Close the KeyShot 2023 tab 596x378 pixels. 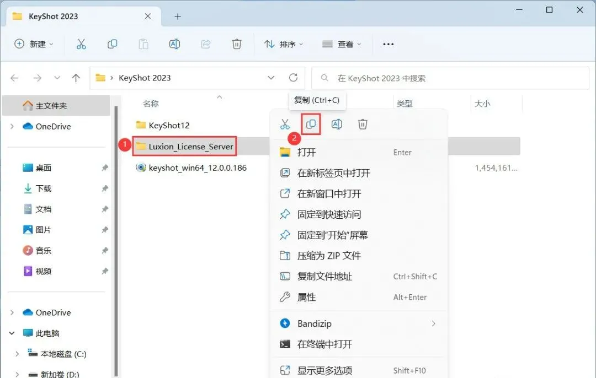pyautogui.click(x=148, y=16)
